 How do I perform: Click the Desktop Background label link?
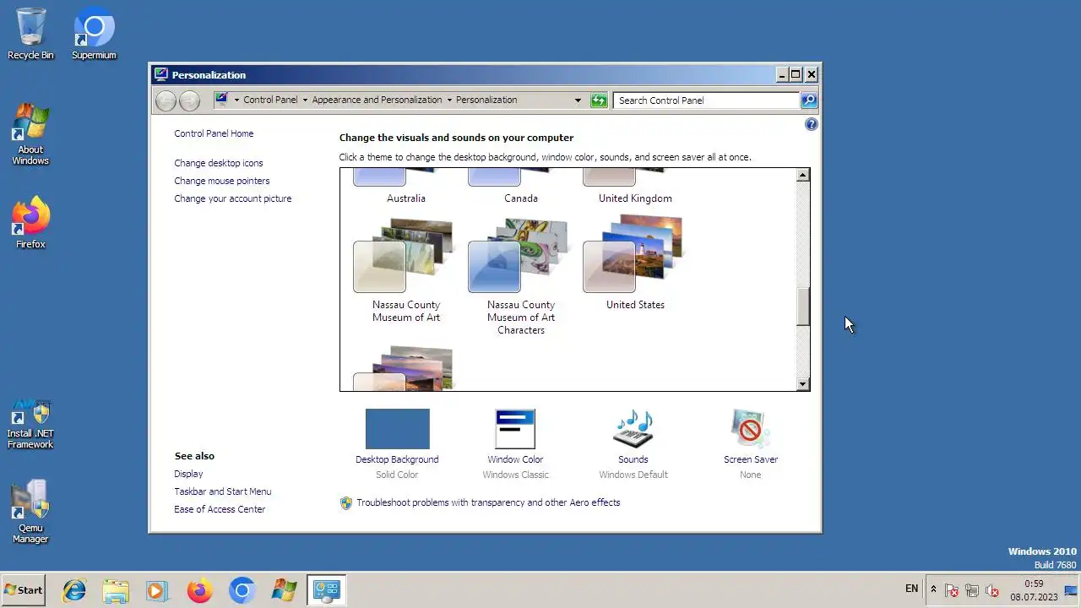(x=397, y=459)
